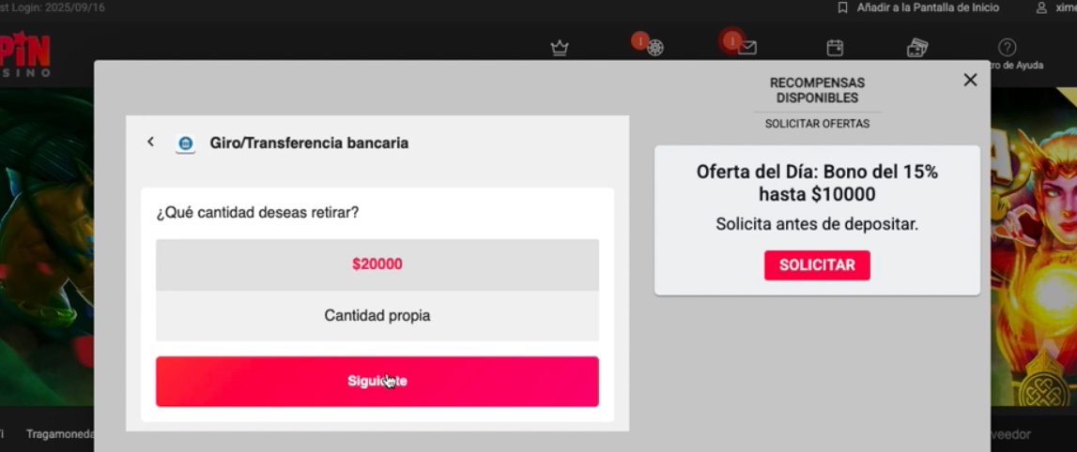Click the calendar icon in header

click(x=835, y=48)
